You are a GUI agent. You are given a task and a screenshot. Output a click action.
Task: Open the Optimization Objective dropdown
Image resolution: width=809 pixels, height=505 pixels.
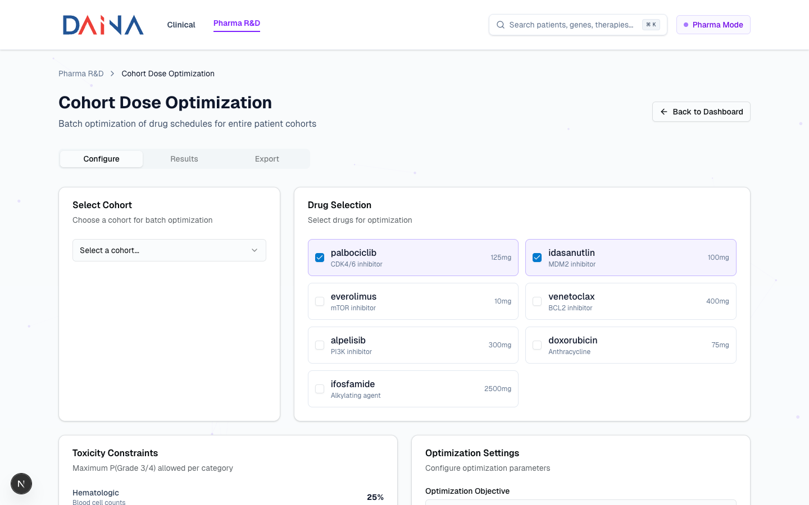click(580, 502)
